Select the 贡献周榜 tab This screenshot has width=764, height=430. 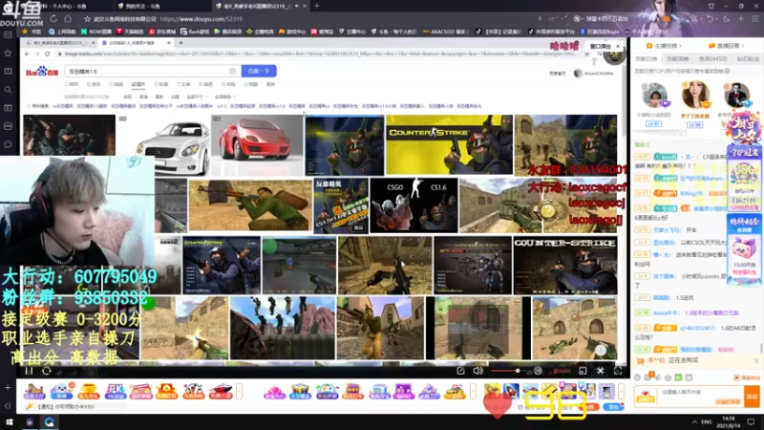(x=678, y=59)
